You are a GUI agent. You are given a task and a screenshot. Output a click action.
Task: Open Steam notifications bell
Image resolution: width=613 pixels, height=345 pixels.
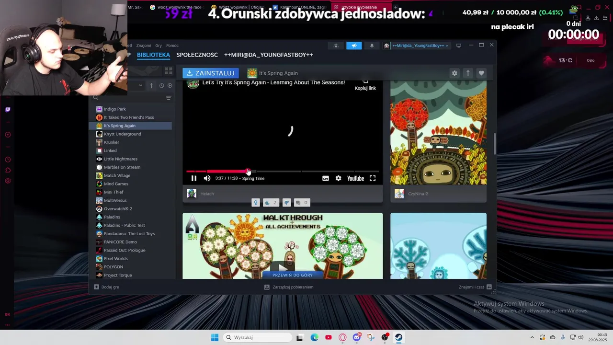(x=372, y=46)
